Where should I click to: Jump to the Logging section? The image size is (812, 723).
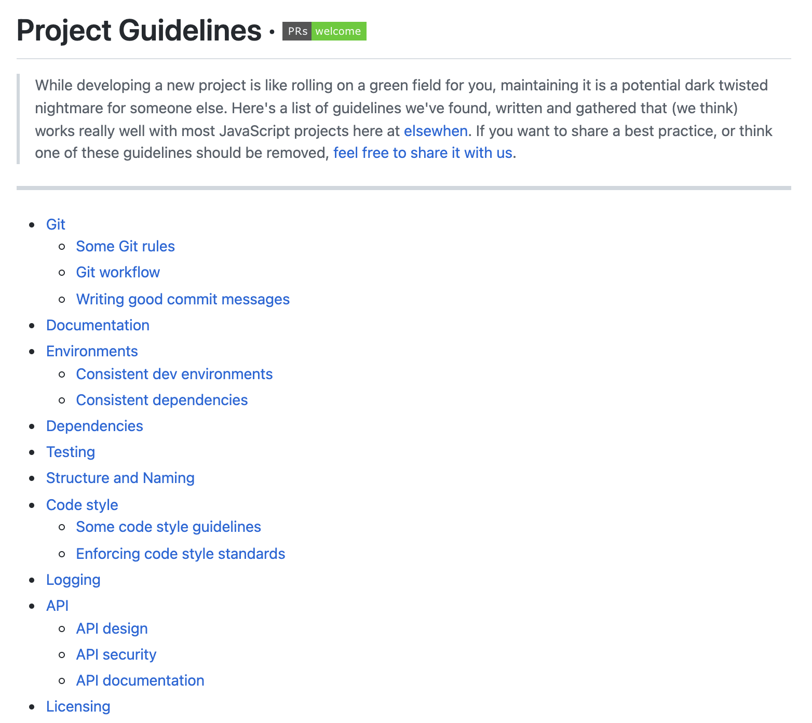coord(73,580)
